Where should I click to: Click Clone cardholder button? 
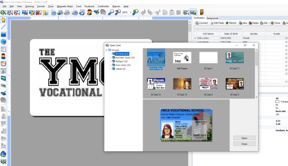pos(275,23)
